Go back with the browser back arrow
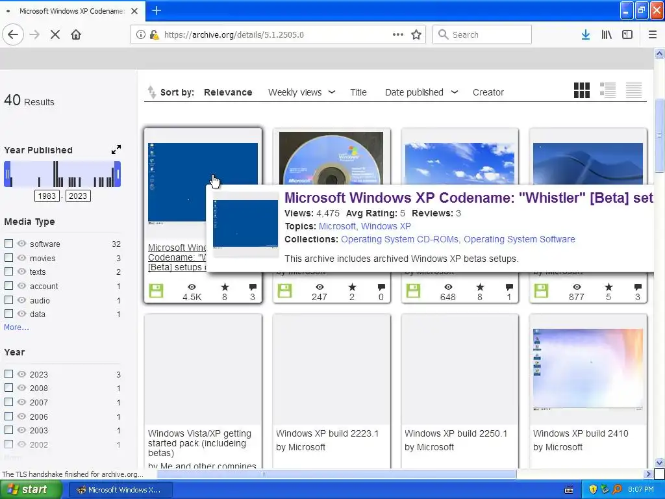 (13, 34)
